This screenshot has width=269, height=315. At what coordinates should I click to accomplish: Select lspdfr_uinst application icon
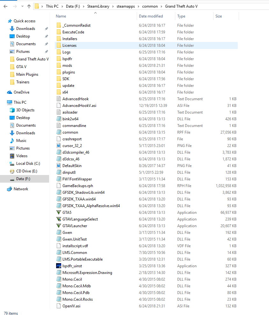[x=59, y=266]
